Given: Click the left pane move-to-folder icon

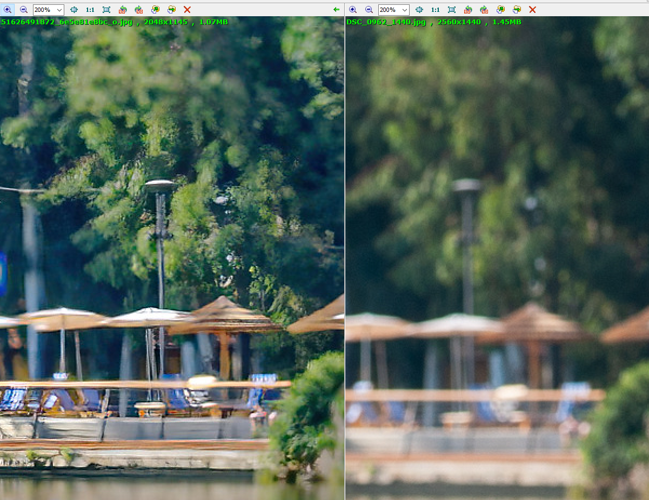Looking at the screenshot, I should (171, 10).
